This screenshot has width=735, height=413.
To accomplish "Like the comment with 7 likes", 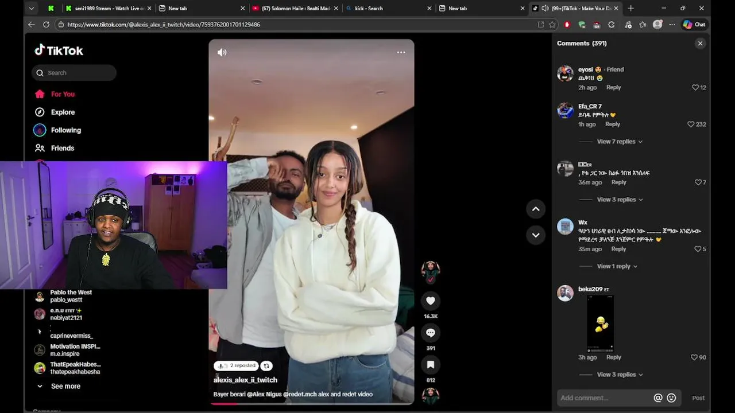I will click(698, 182).
